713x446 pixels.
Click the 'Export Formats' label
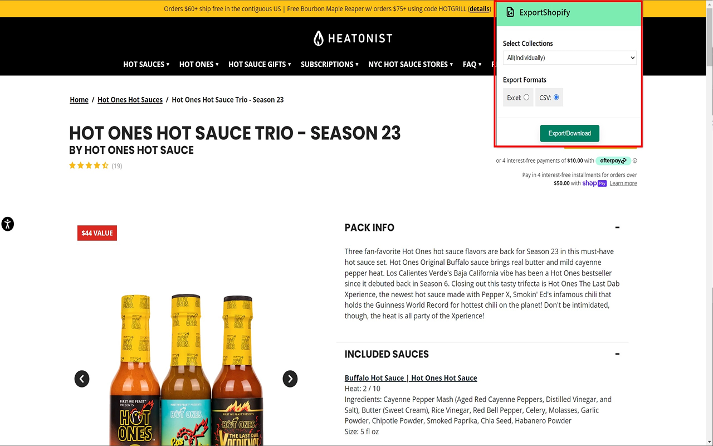point(524,80)
